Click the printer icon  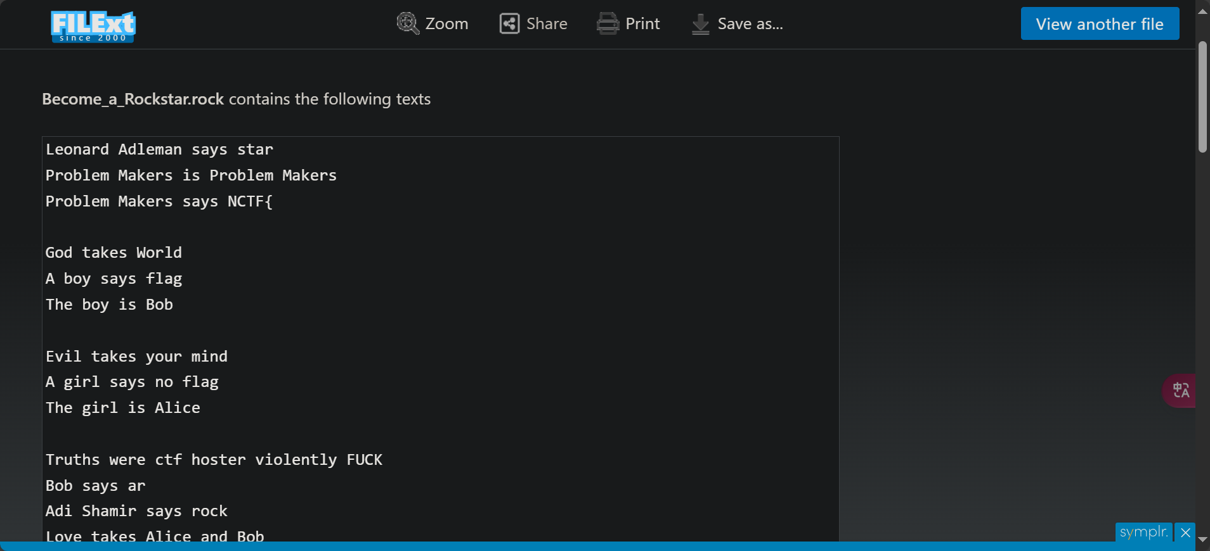point(608,24)
